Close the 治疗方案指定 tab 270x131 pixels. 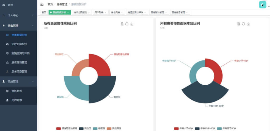[89, 13]
